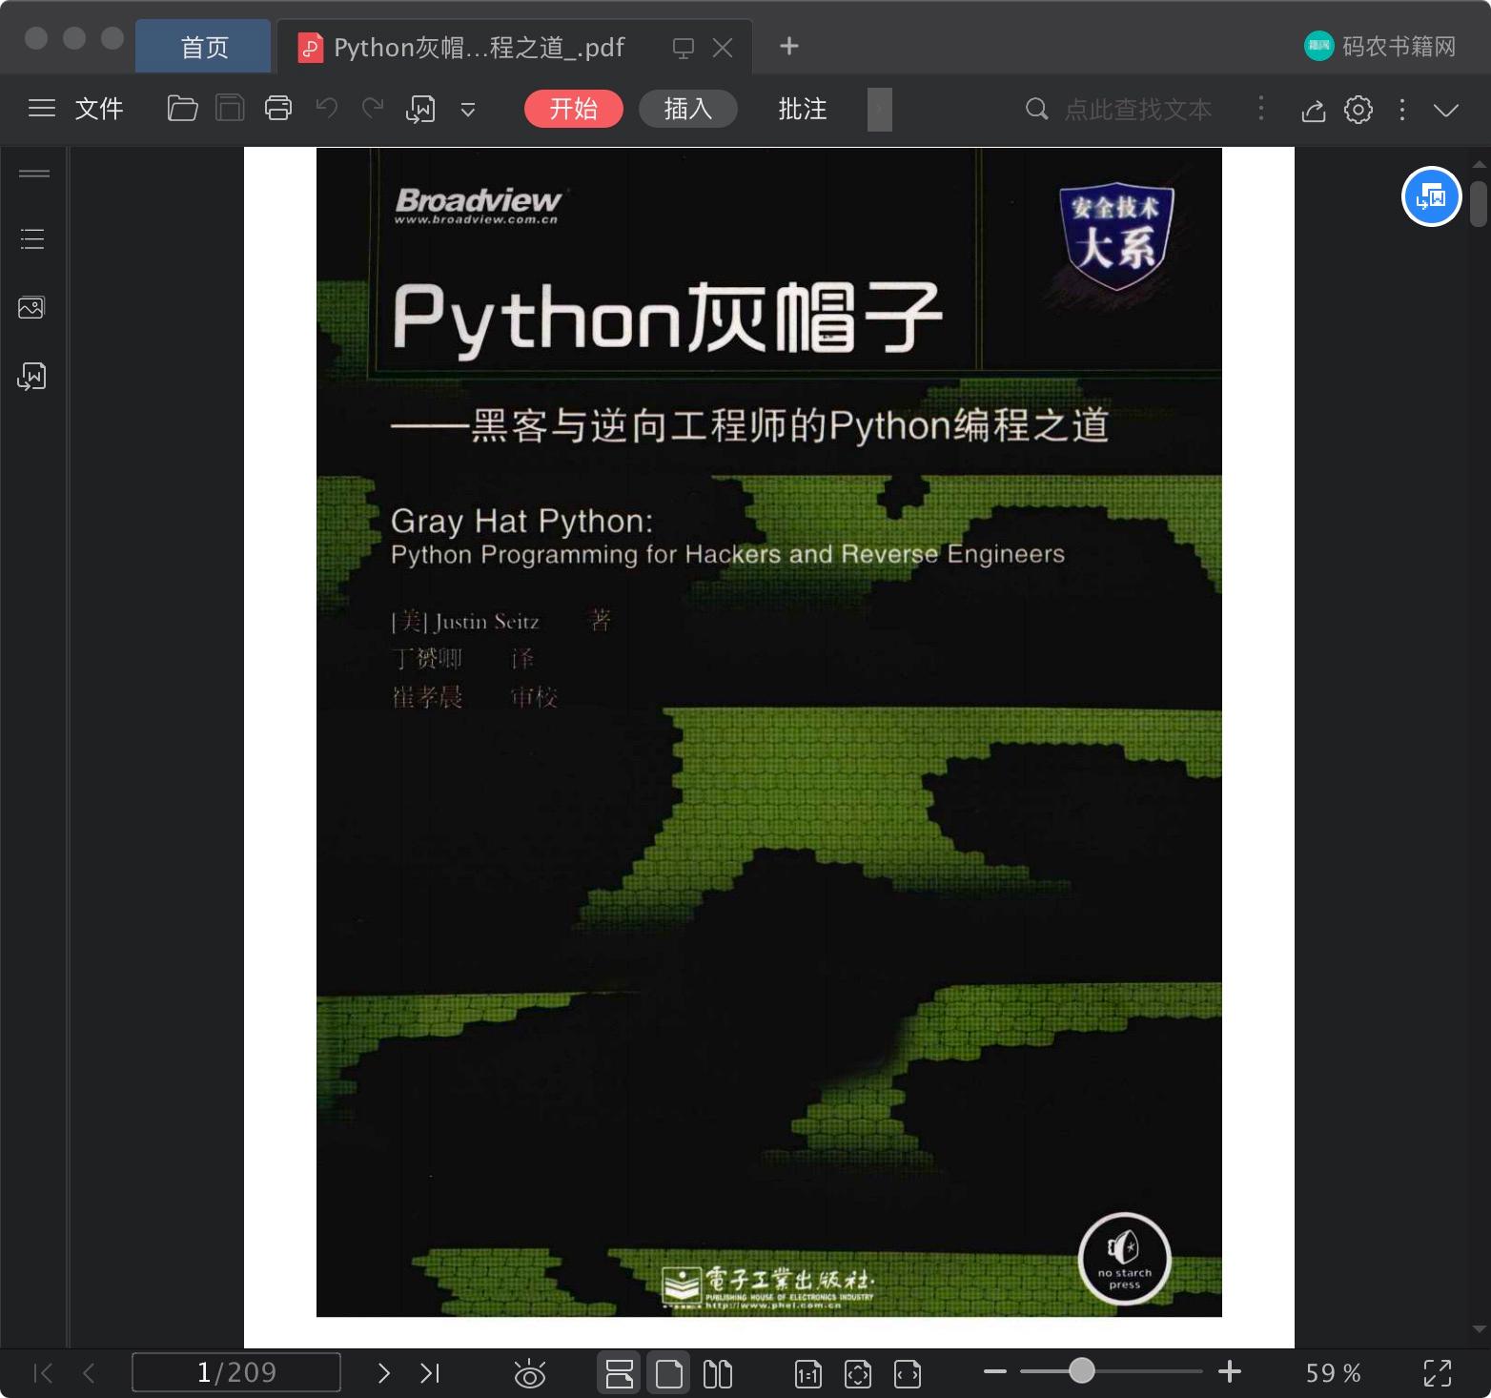
Task: Enter fullscreen mode icon
Action: (1438, 1373)
